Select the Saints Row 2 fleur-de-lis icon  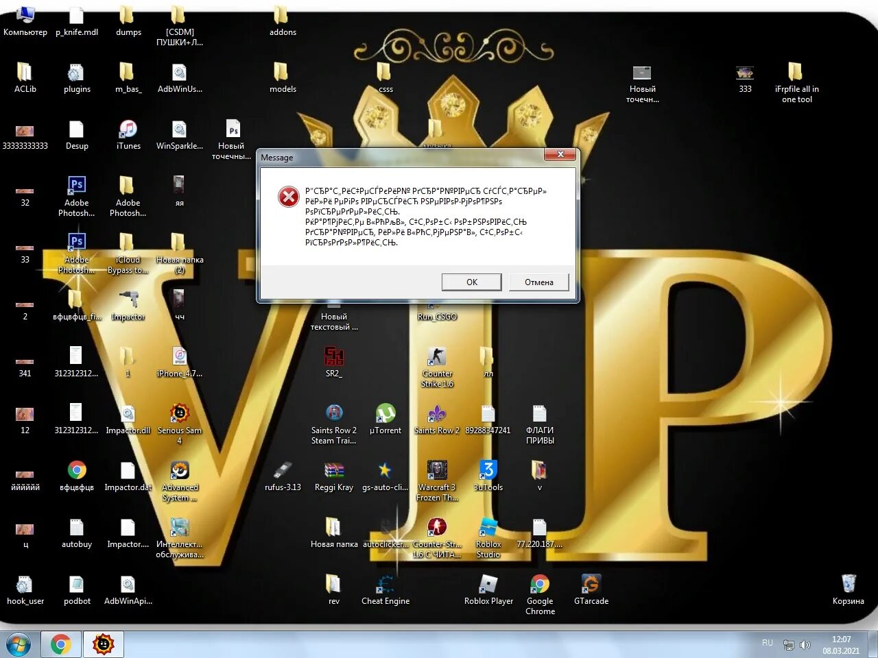[x=437, y=419]
